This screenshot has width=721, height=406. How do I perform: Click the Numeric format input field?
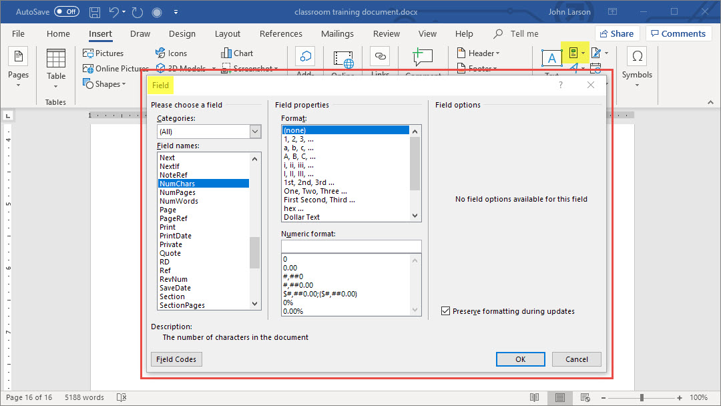pos(351,246)
